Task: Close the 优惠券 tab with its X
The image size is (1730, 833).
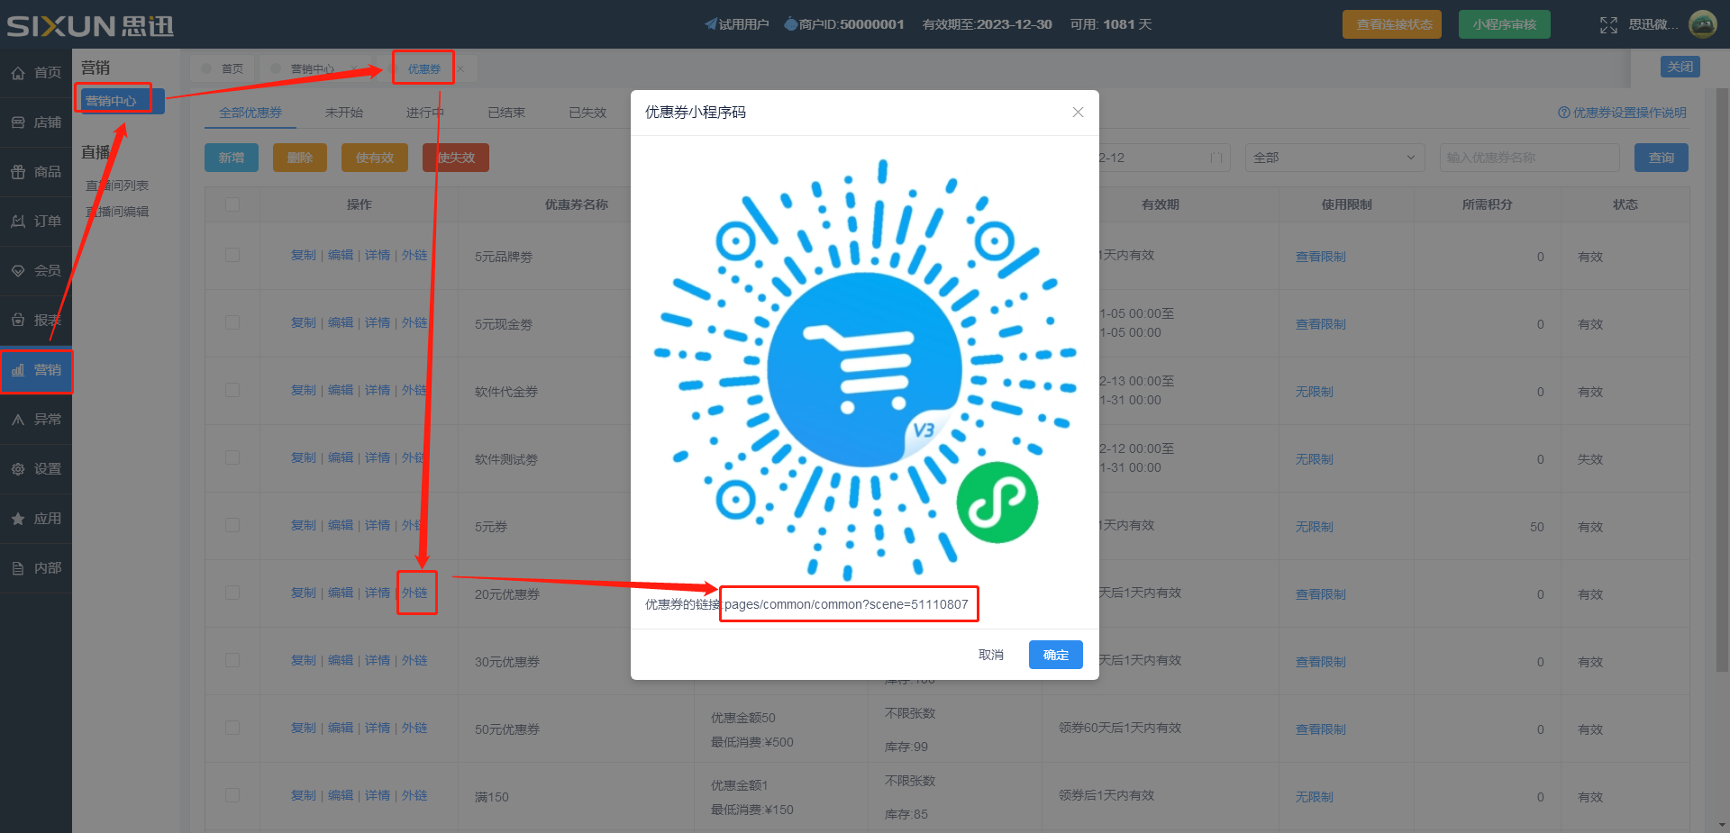Action: (460, 69)
